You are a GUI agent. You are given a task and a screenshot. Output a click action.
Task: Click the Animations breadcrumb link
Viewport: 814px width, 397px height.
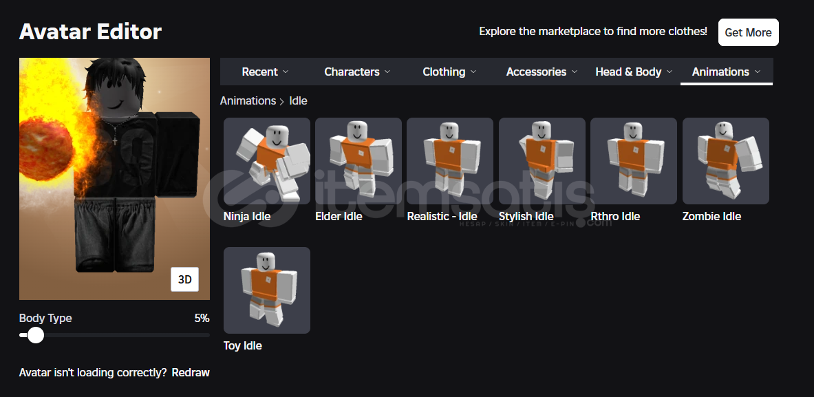tap(248, 100)
